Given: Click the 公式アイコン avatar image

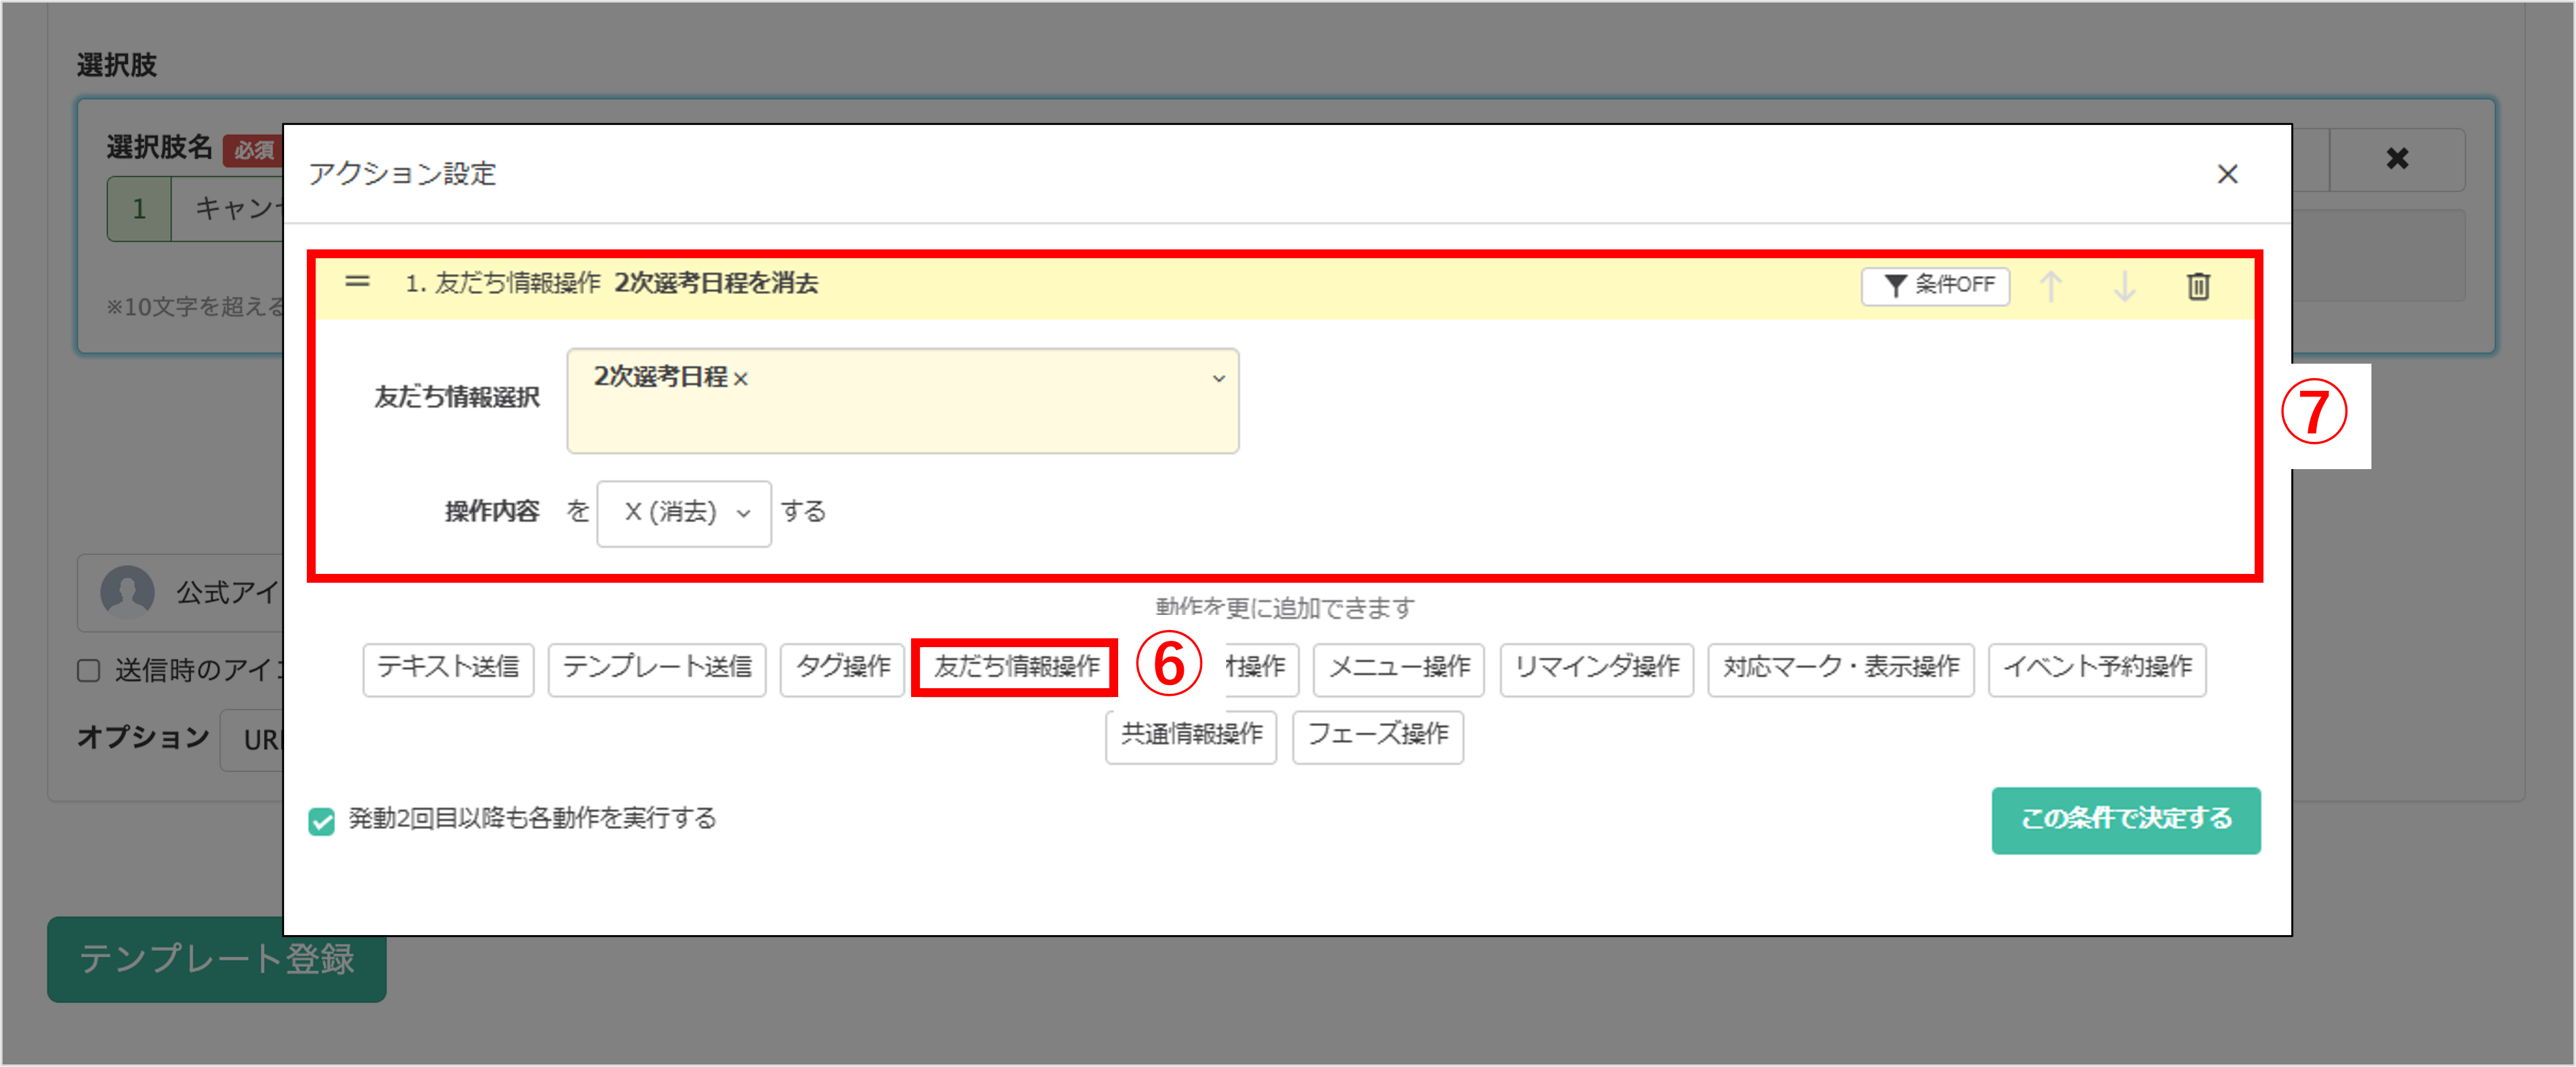Looking at the screenshot, I should tap(127, 592).
